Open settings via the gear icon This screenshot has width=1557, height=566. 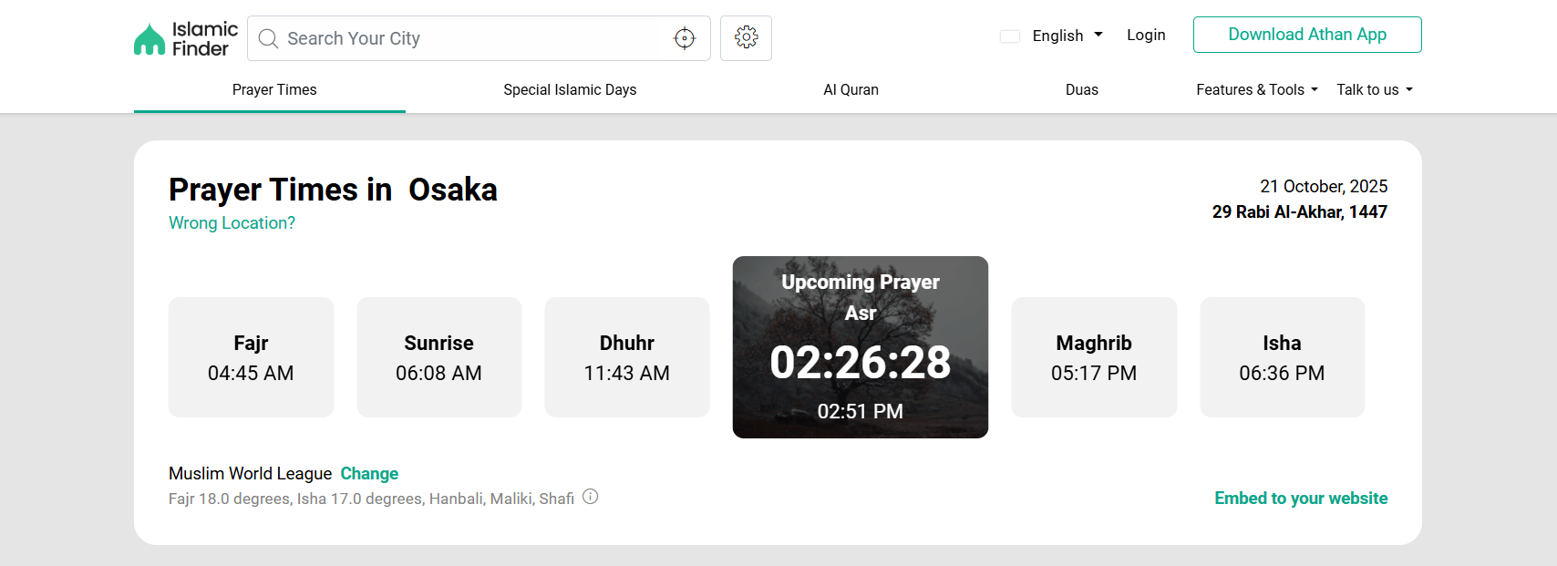tap(746, 37)
